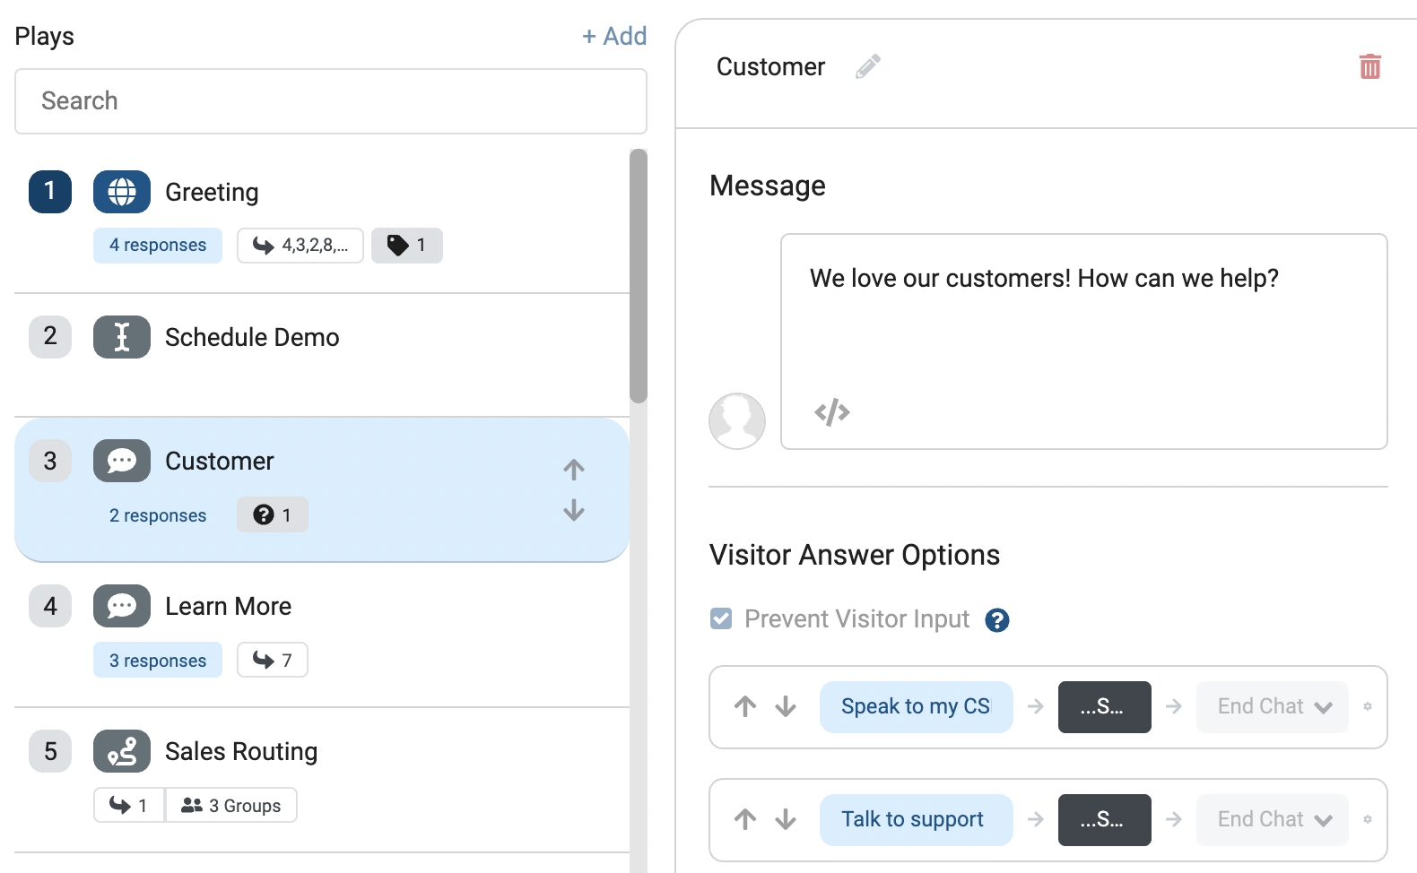Move the Customer play down
This screenshot has height=873, width=1417.
pos(573,510)
